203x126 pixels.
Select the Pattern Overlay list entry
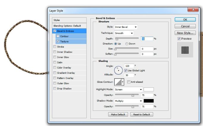(69, 78)
